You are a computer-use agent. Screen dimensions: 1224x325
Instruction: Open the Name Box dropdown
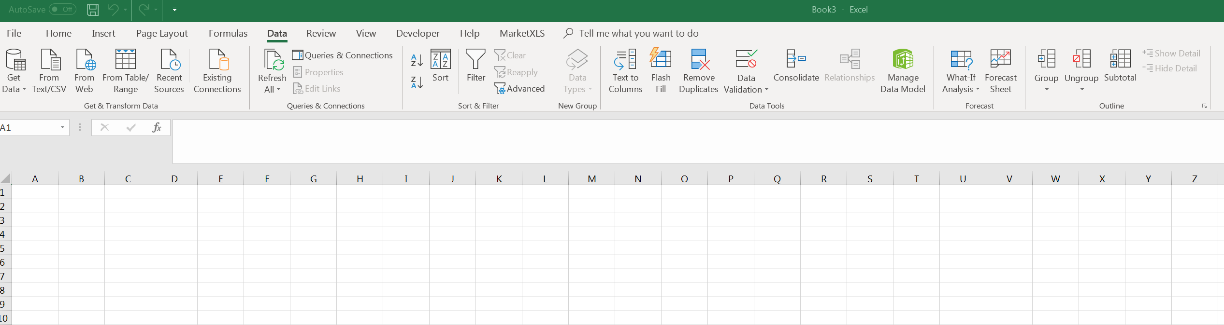(62, 127)
